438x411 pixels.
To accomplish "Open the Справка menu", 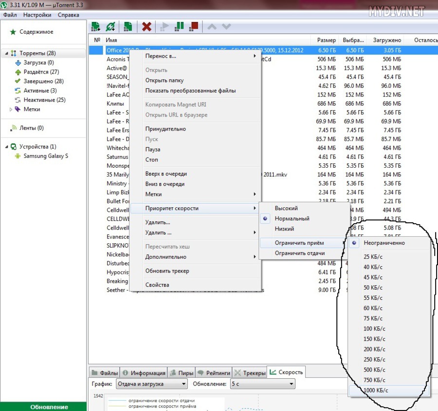I will [69, 15].
